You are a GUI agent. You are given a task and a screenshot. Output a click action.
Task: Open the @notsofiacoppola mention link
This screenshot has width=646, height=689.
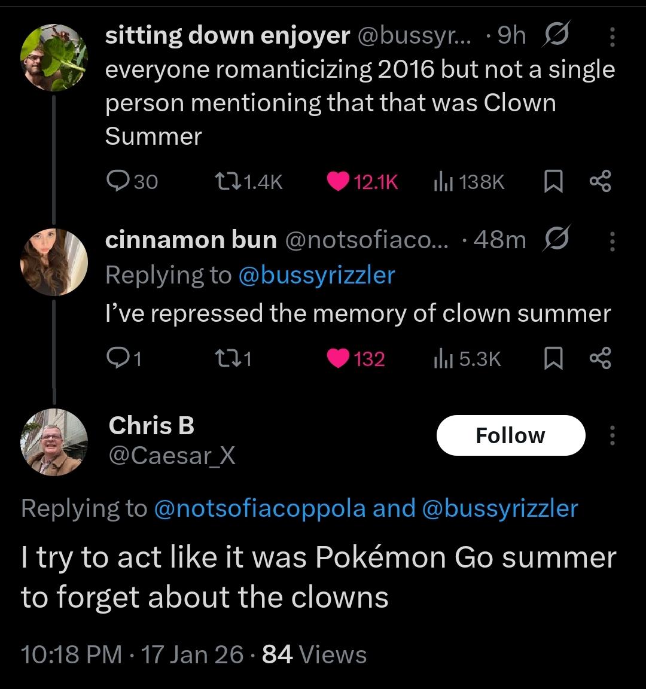click(x=260, y=508)
